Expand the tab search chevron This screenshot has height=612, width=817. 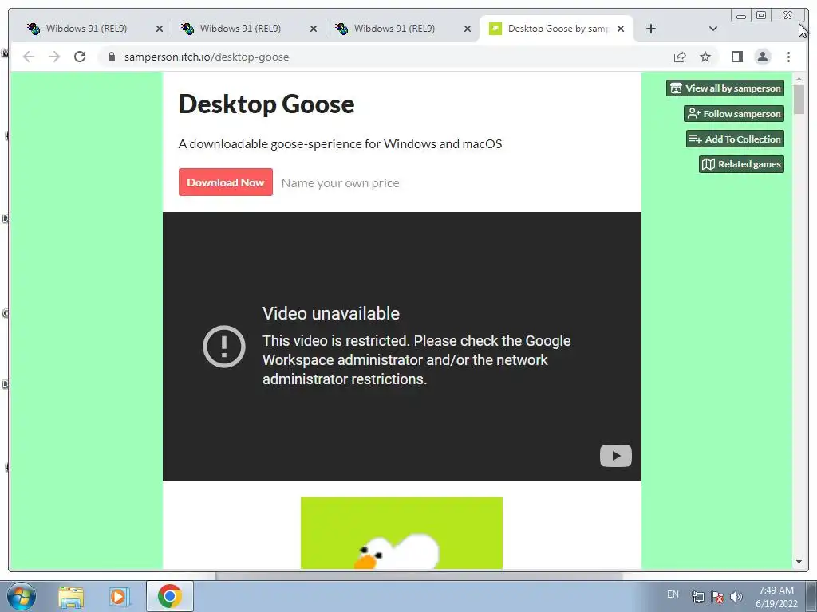click(712, 29)
